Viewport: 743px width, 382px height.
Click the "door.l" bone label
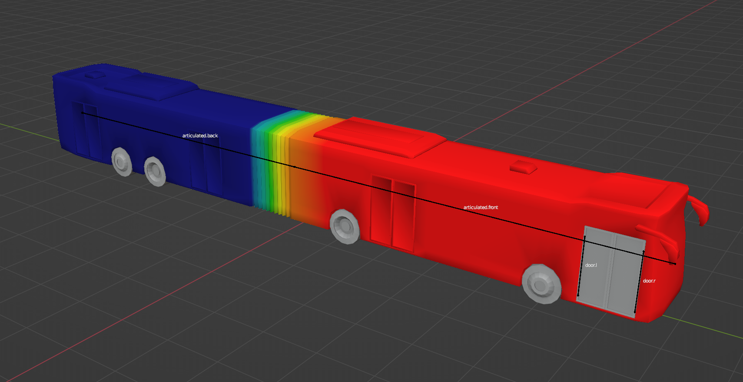click(x=591, y=265)
